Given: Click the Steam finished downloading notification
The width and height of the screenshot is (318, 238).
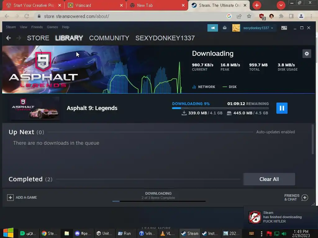Looking at the screenshot, I should pos(281,217).
